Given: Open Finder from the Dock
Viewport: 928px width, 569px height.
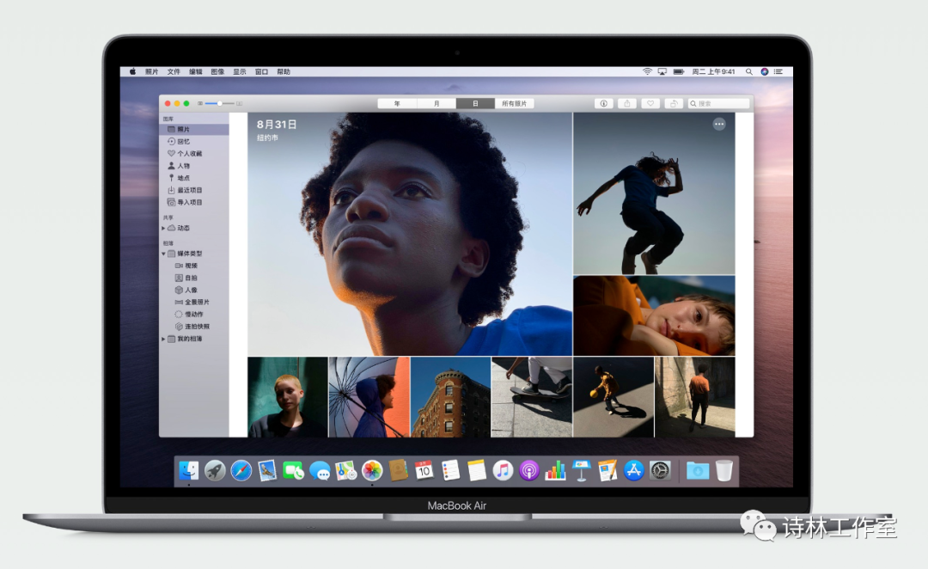Looking at the screenshot, I should [x=189, y=471].
